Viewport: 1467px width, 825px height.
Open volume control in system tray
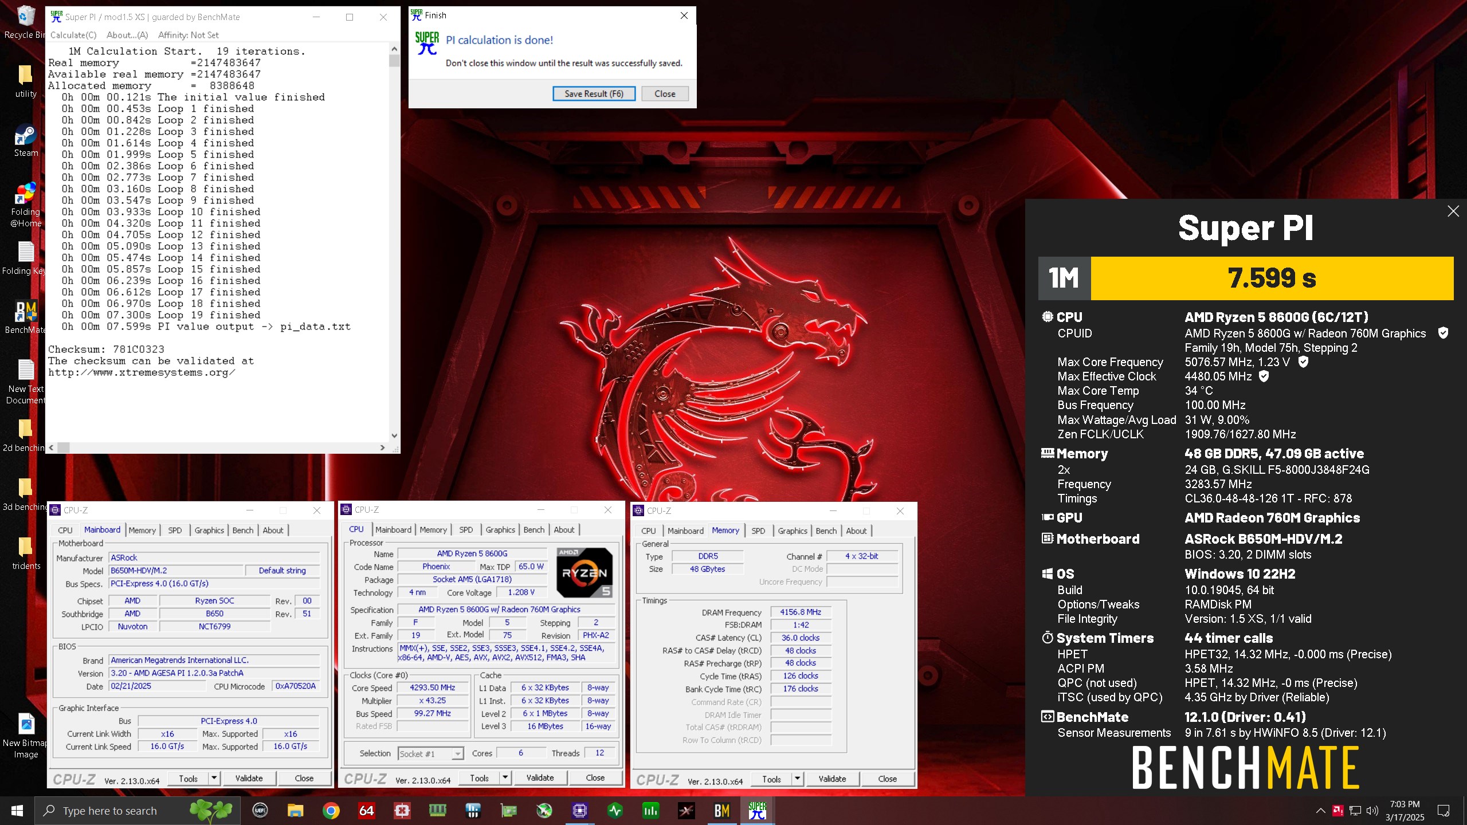(1372, 811)
